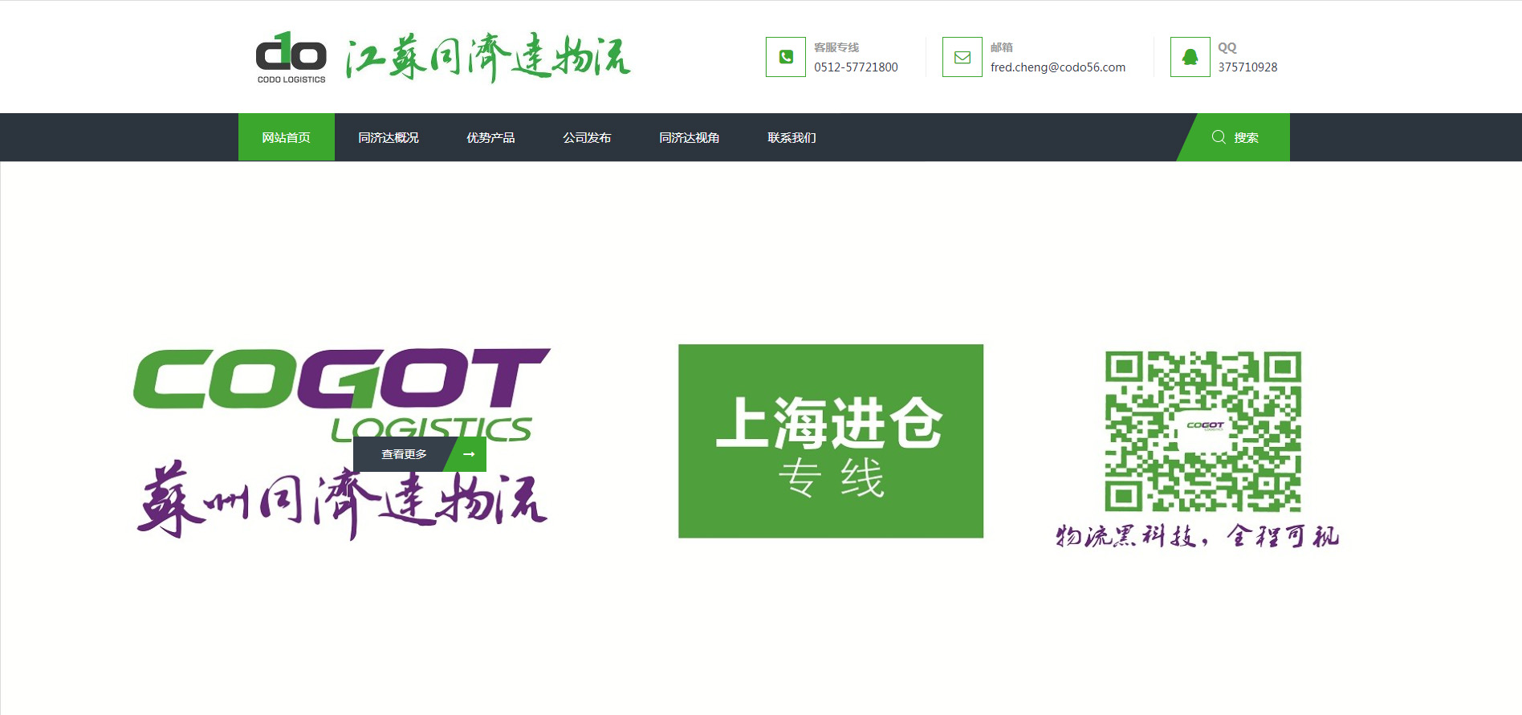Click the phone number 0512-57721800

pos(856,67)
